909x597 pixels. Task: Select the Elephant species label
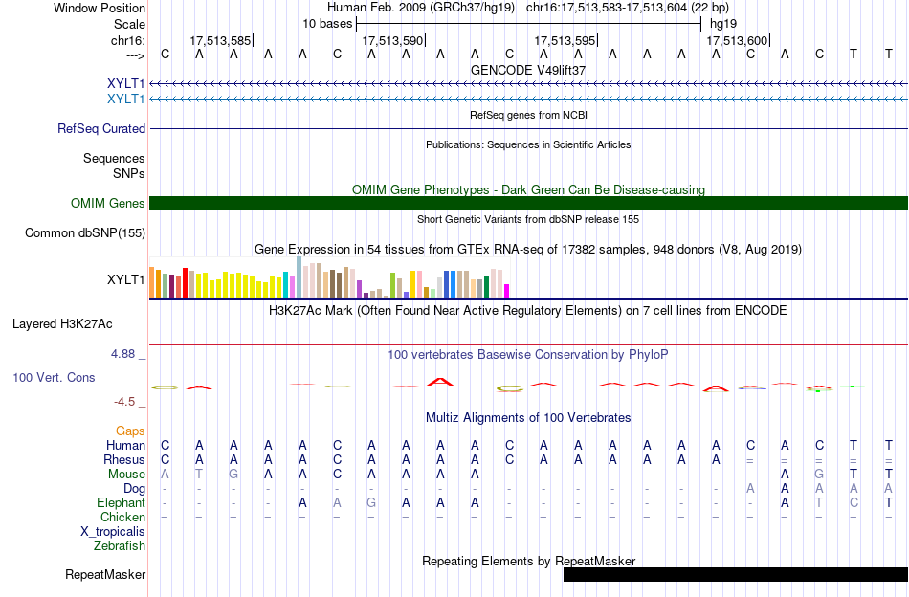coord(121,503)
